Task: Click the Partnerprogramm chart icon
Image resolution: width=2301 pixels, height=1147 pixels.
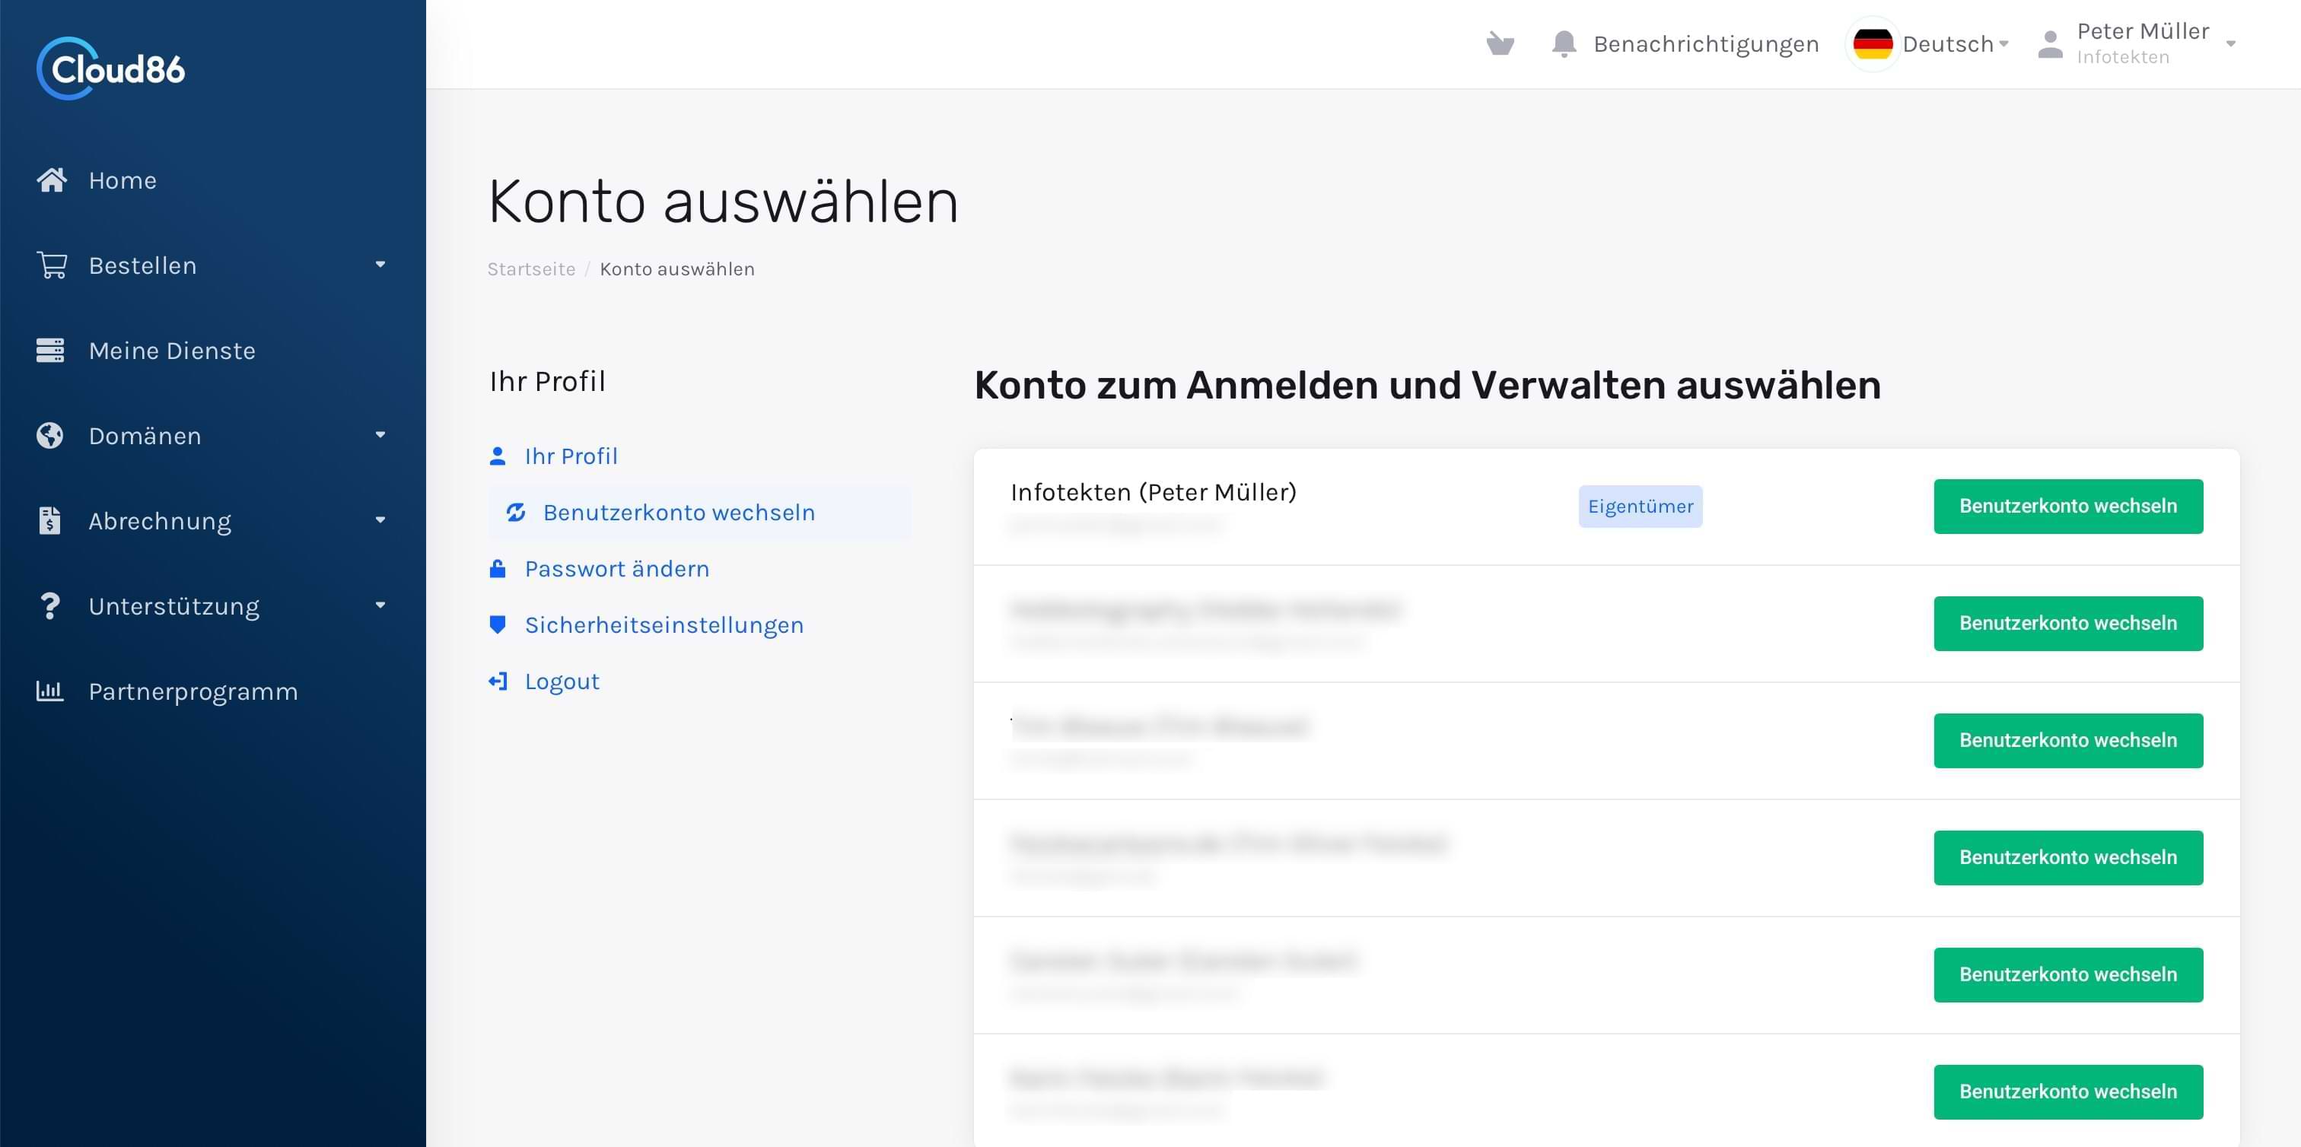Action: (x=50, y=691)
